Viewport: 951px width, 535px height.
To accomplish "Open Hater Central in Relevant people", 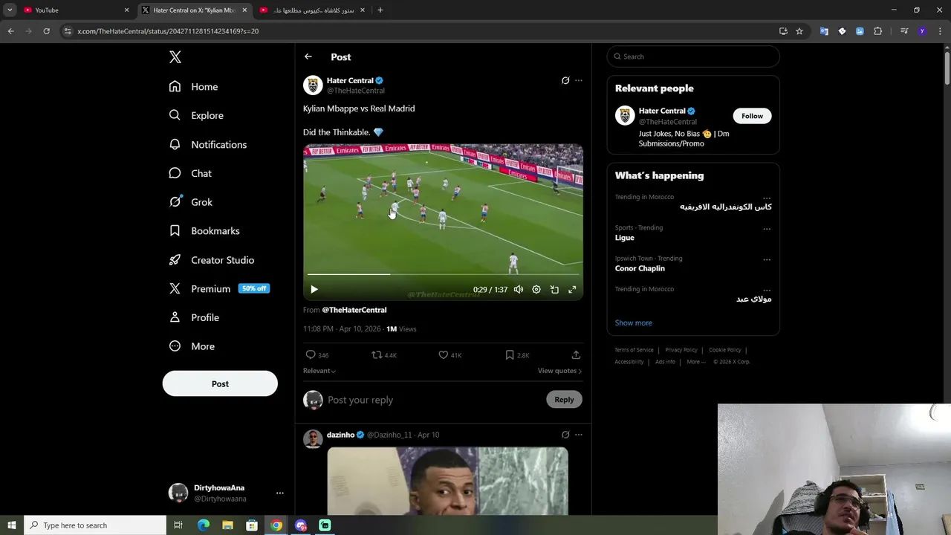I will (662, 111).
